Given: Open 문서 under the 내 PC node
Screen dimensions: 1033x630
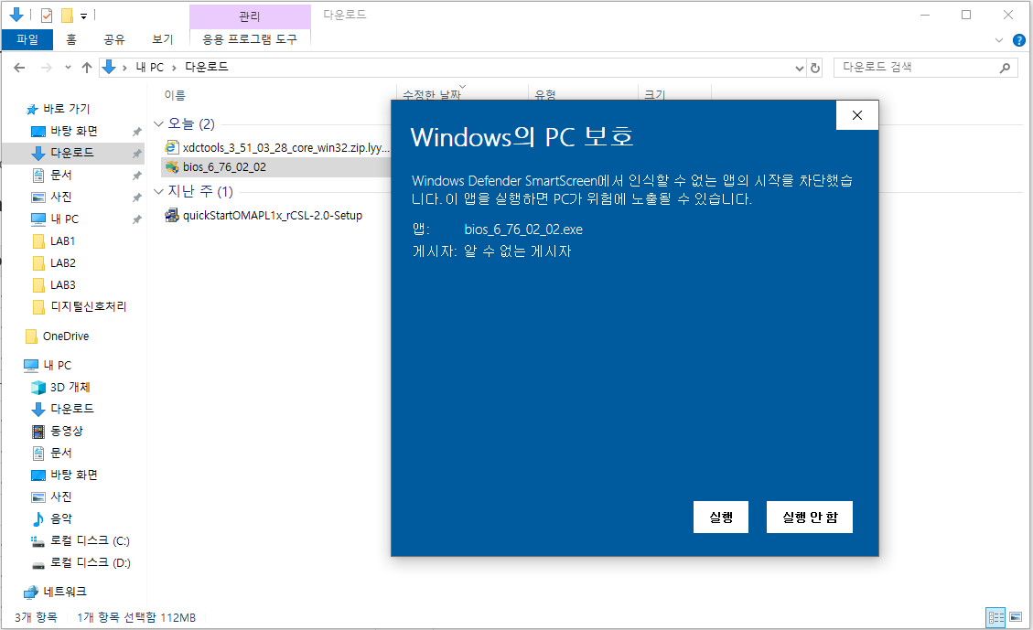Looking at the screenshot, I should click(60, 453).
